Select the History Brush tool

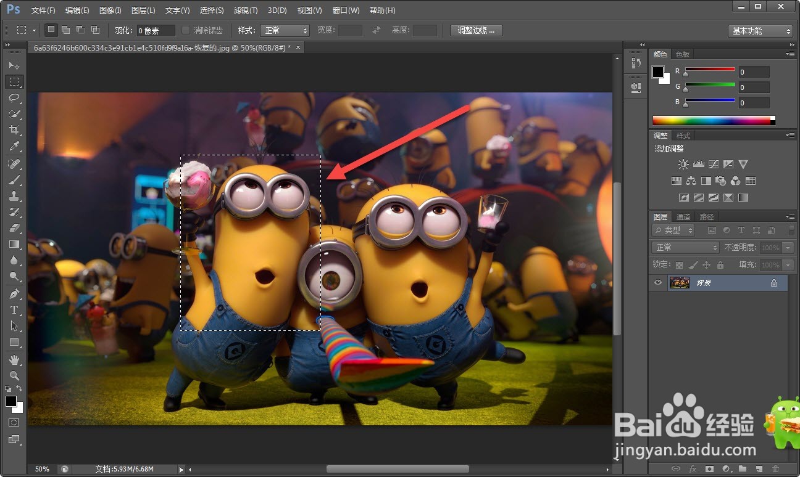click(14, 212)
